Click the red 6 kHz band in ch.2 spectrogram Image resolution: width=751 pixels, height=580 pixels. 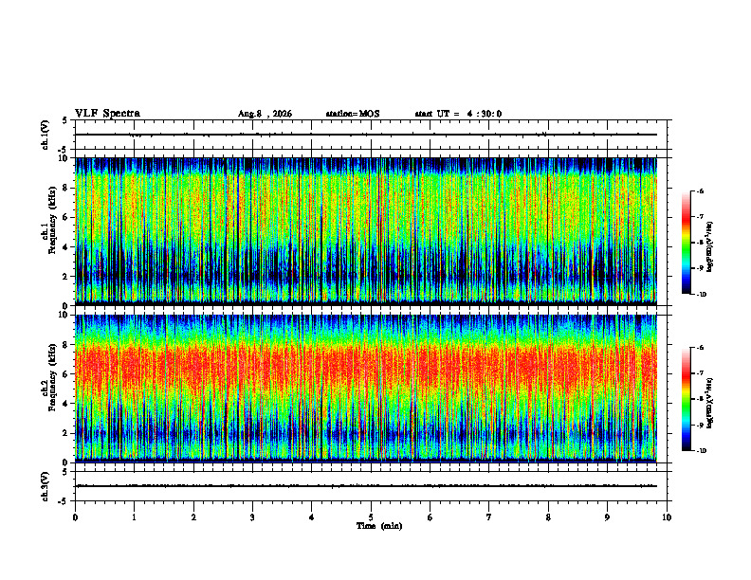pos(366,369)
